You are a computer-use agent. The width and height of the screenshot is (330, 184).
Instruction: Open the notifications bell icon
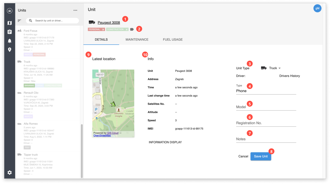click(x=10, y=40)
